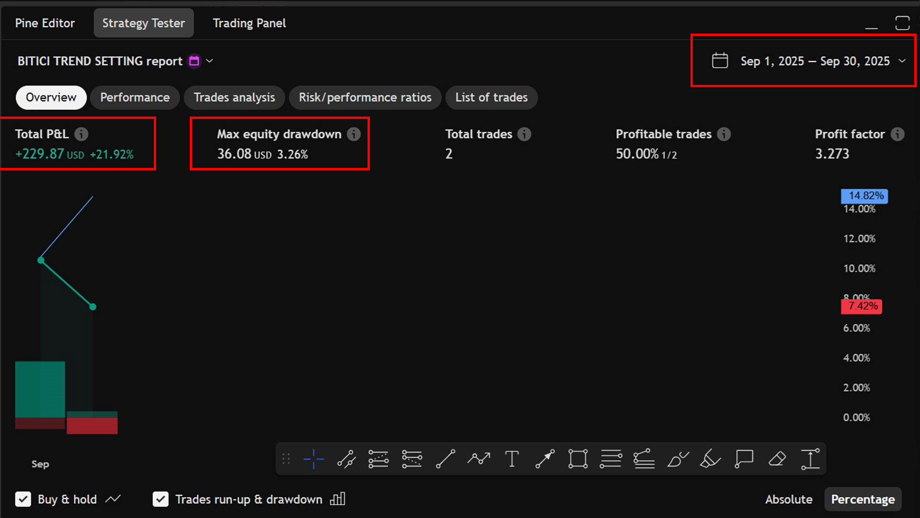Uncheck the Buy & hold checkbox
Image resolution: width=920 pixels, height=518 pixels.
[23, 499]
